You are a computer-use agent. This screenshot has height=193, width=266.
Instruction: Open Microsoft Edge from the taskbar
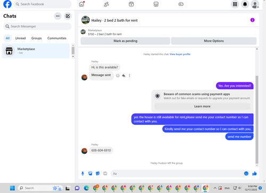coord(86,188)
